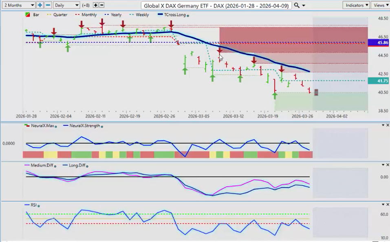The width and height of the screenshot is (390, 242).
Task: Toggle the Monthly level line legend
Action: pyautogui.click(x=85, y=15)
